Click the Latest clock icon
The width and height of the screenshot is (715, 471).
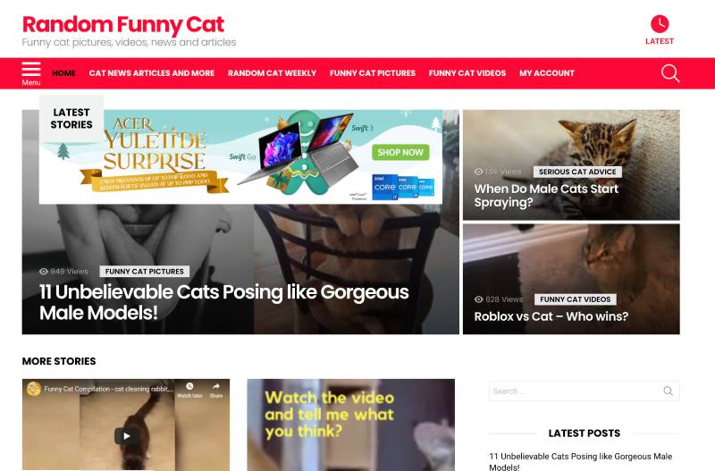(660, 24)
